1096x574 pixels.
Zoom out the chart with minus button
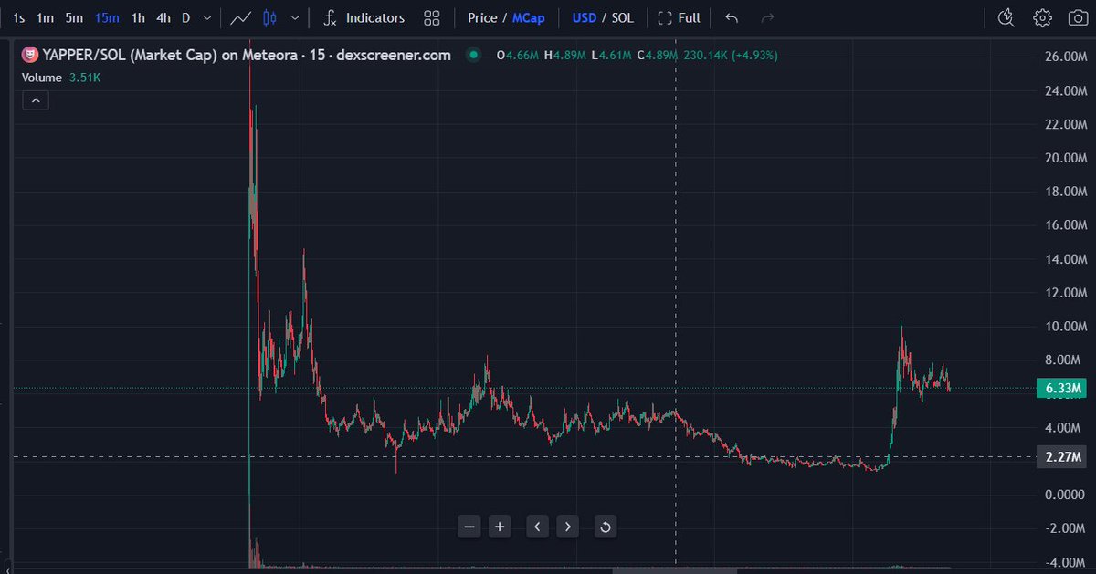[469, 526]
